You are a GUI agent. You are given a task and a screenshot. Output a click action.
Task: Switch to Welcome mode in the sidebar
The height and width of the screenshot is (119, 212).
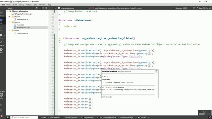(x=1, y=14)
